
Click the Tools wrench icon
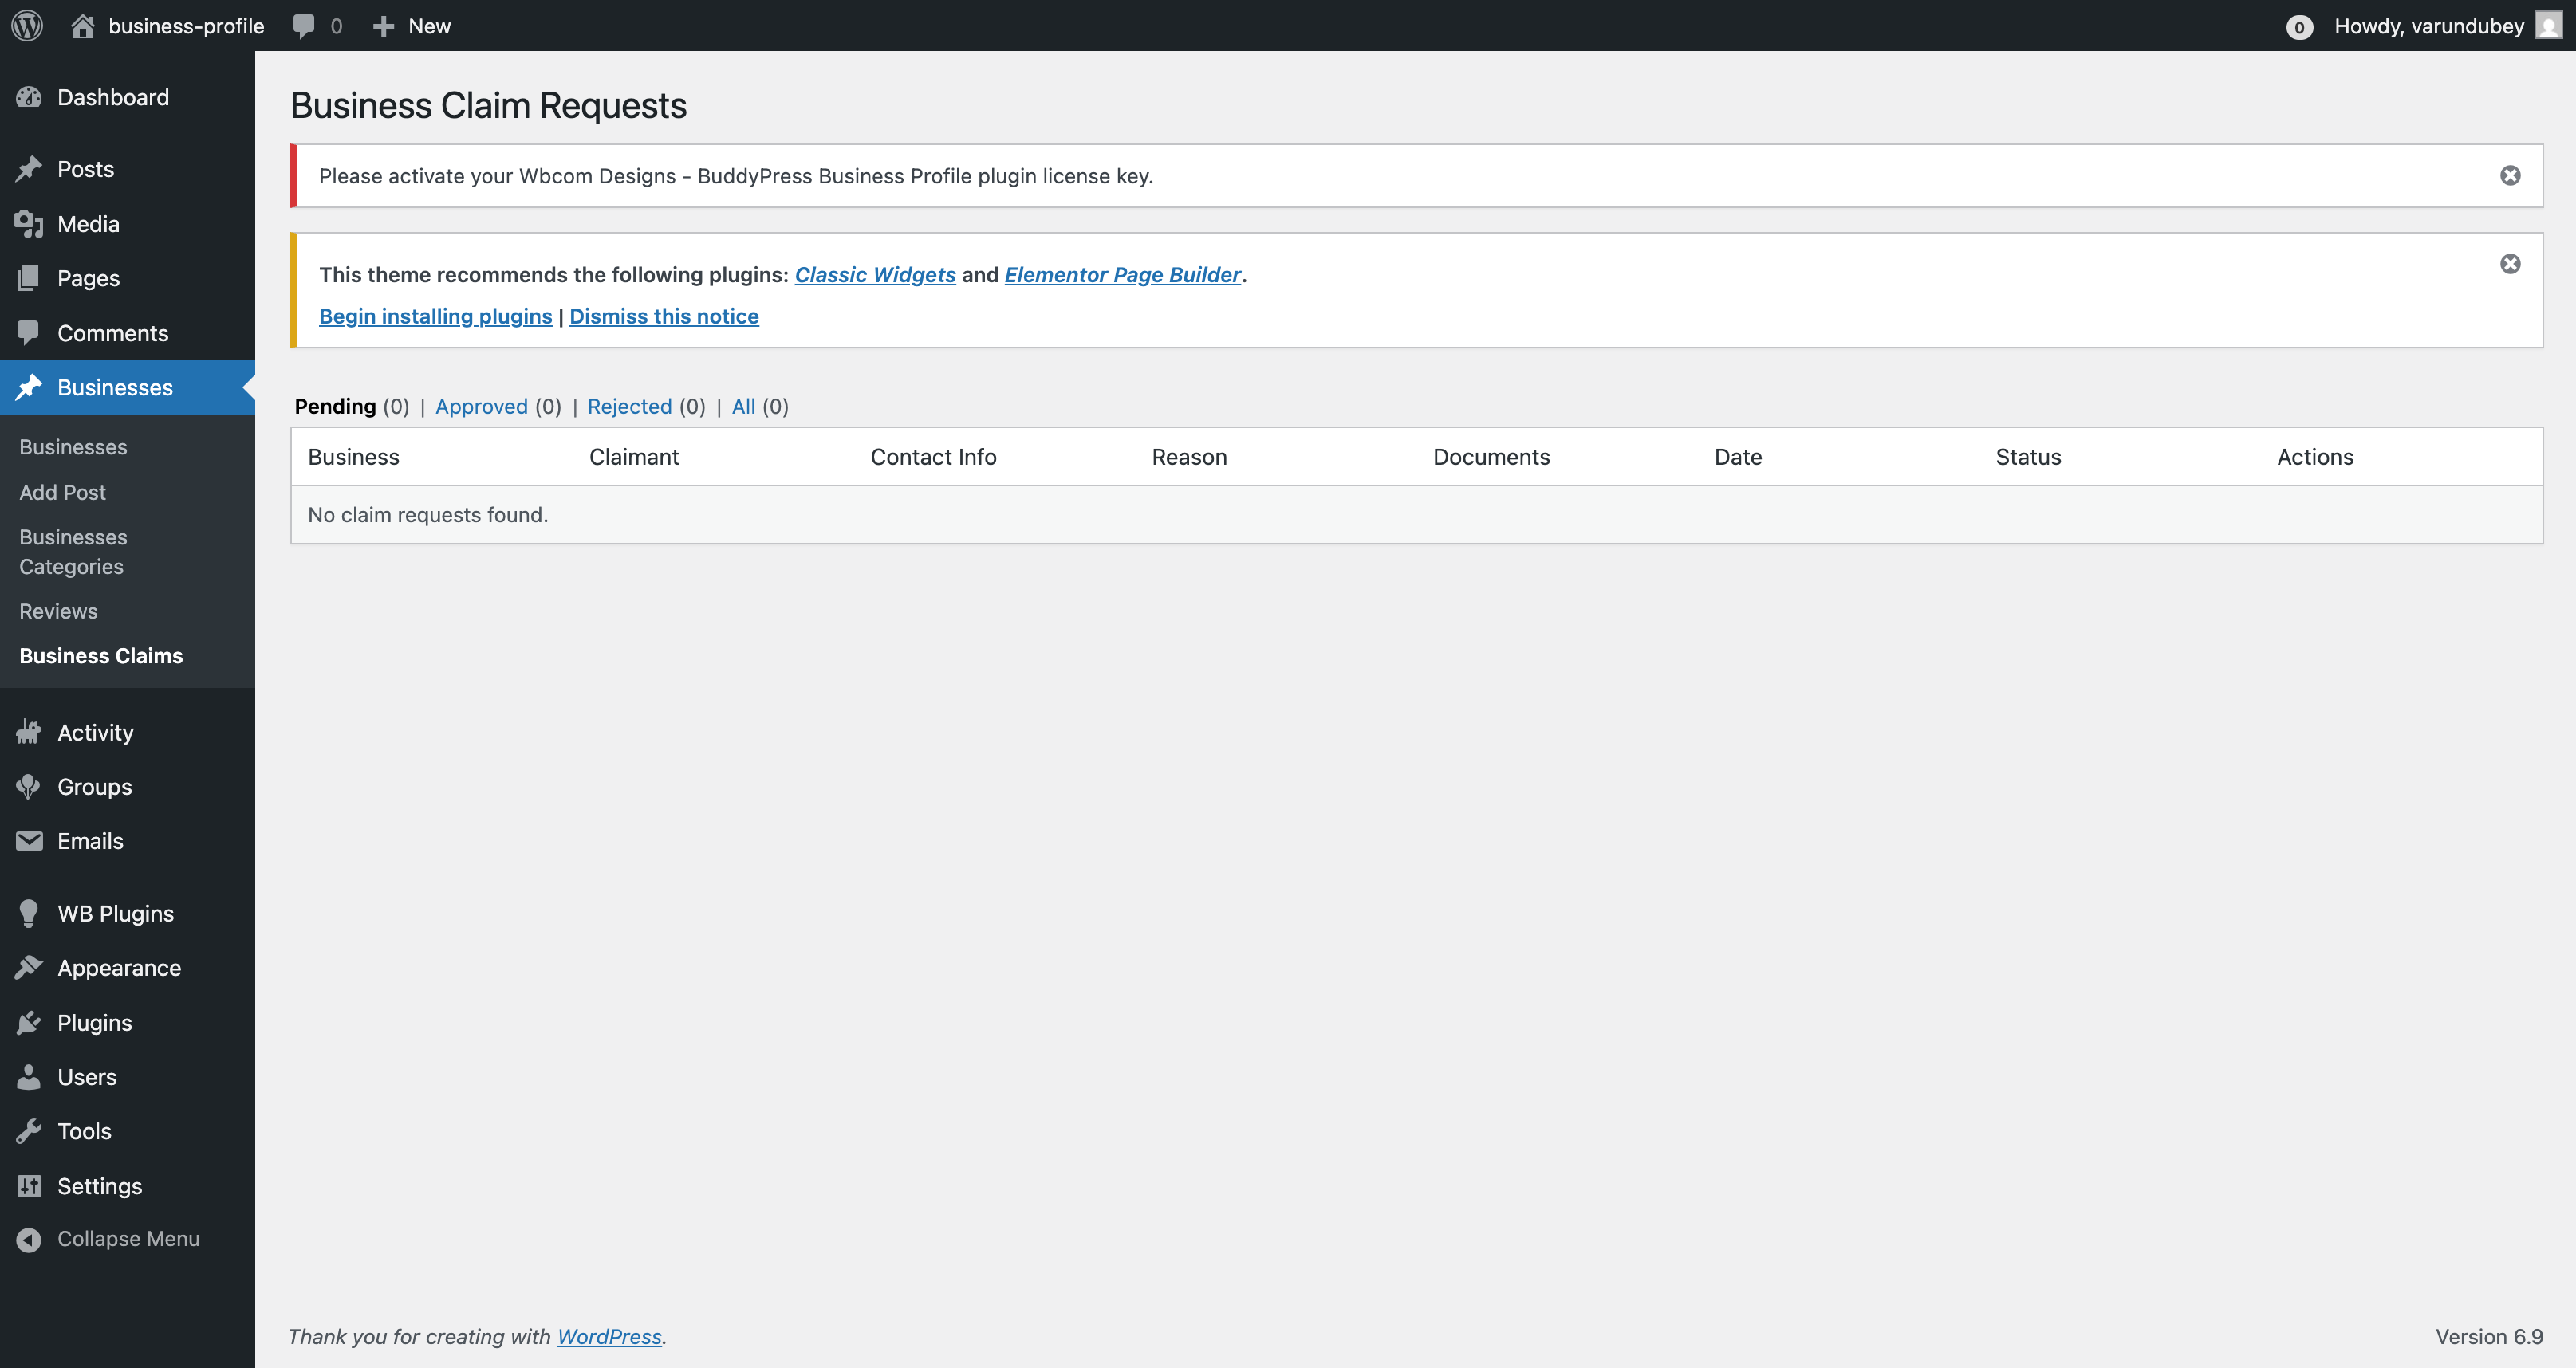point(29,1131)
